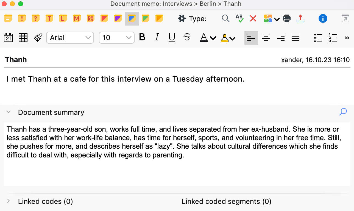Open the blue info icon

click(x=323, y=19)
